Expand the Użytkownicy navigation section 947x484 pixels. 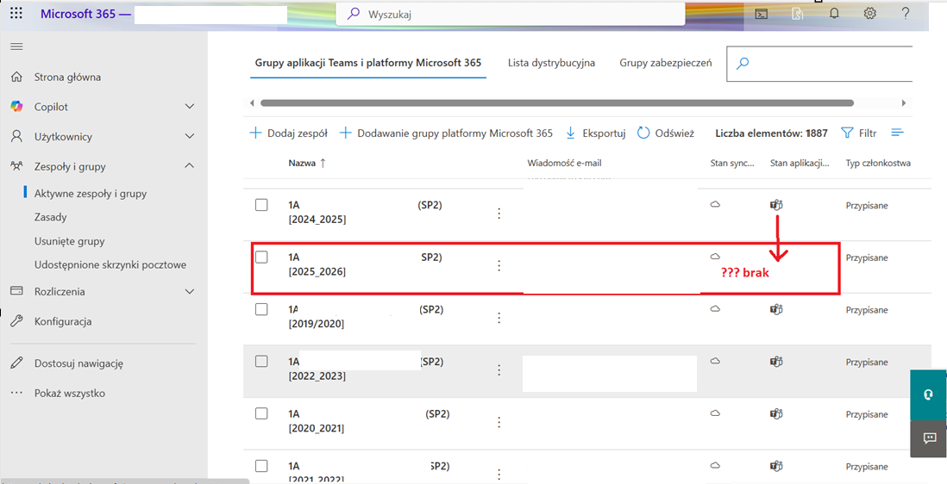(x=190, y=136)
